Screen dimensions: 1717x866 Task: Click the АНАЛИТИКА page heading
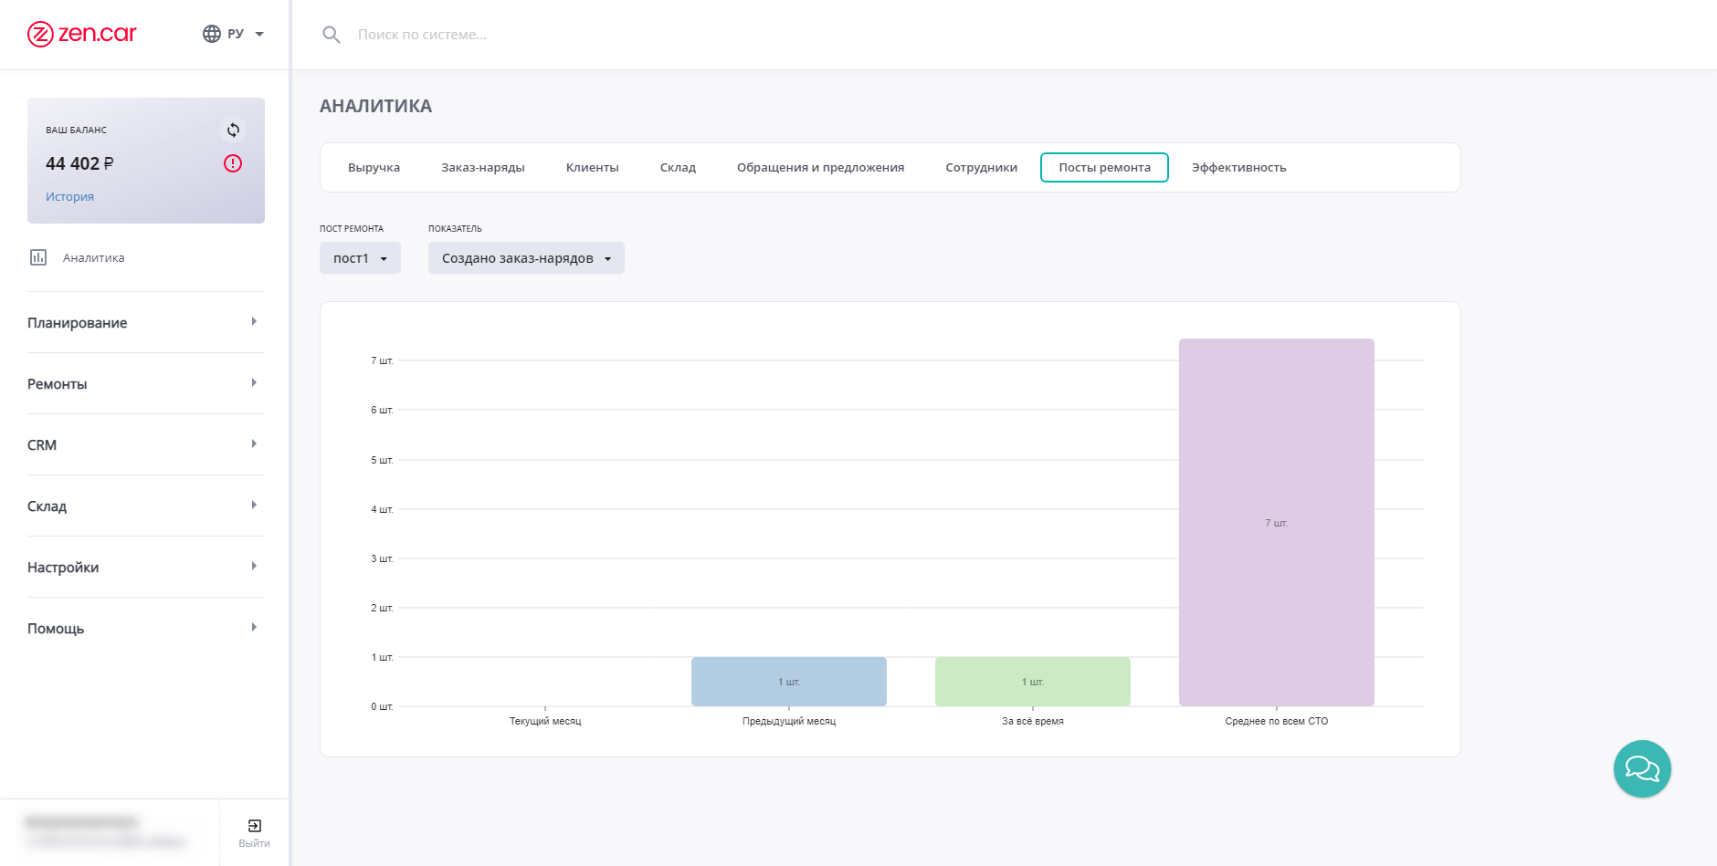click(x=375, y=106)
